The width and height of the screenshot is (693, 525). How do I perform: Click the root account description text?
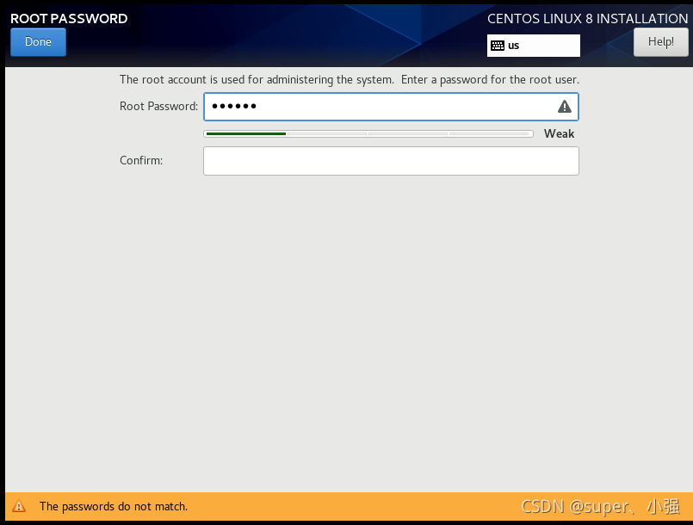pos(350,79)
